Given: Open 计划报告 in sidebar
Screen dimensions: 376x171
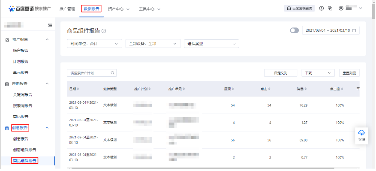Looking at the screenshot, I should click(x=21, y=62).
